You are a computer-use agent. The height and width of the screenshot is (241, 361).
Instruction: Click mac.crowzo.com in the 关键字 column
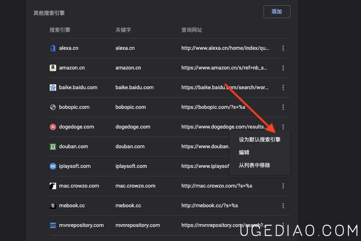pos(136,186)
